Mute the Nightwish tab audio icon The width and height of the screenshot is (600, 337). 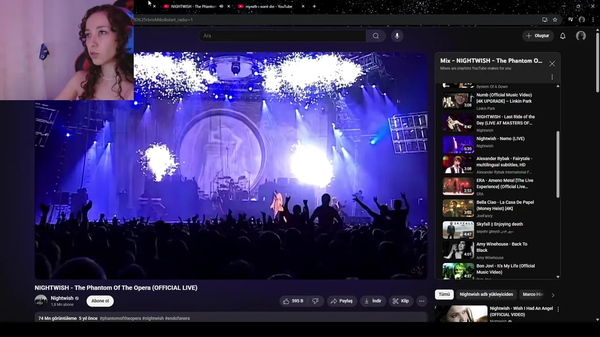(x=221, y=7)
